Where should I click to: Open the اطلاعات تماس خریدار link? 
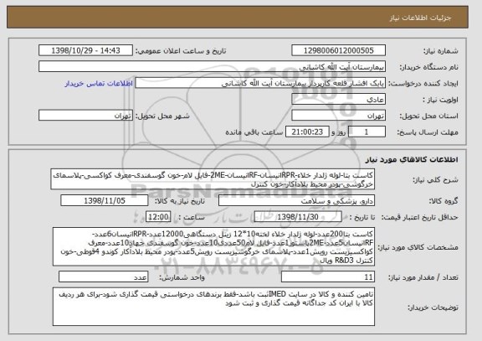point(99,84)
